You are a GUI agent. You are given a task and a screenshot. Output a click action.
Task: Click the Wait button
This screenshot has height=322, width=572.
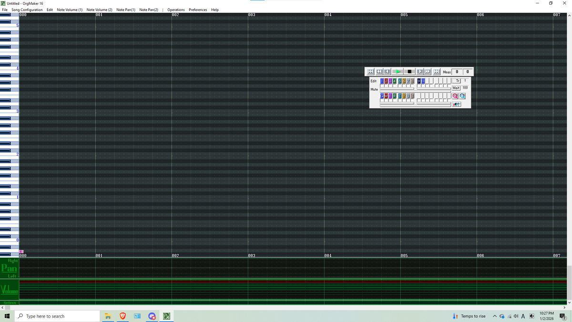456,88
